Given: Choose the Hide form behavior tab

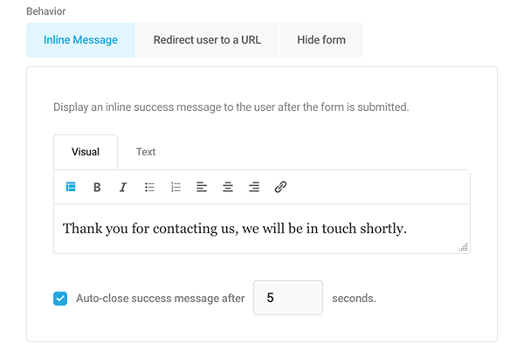Looking at the screenshot, I should point(321,40).
